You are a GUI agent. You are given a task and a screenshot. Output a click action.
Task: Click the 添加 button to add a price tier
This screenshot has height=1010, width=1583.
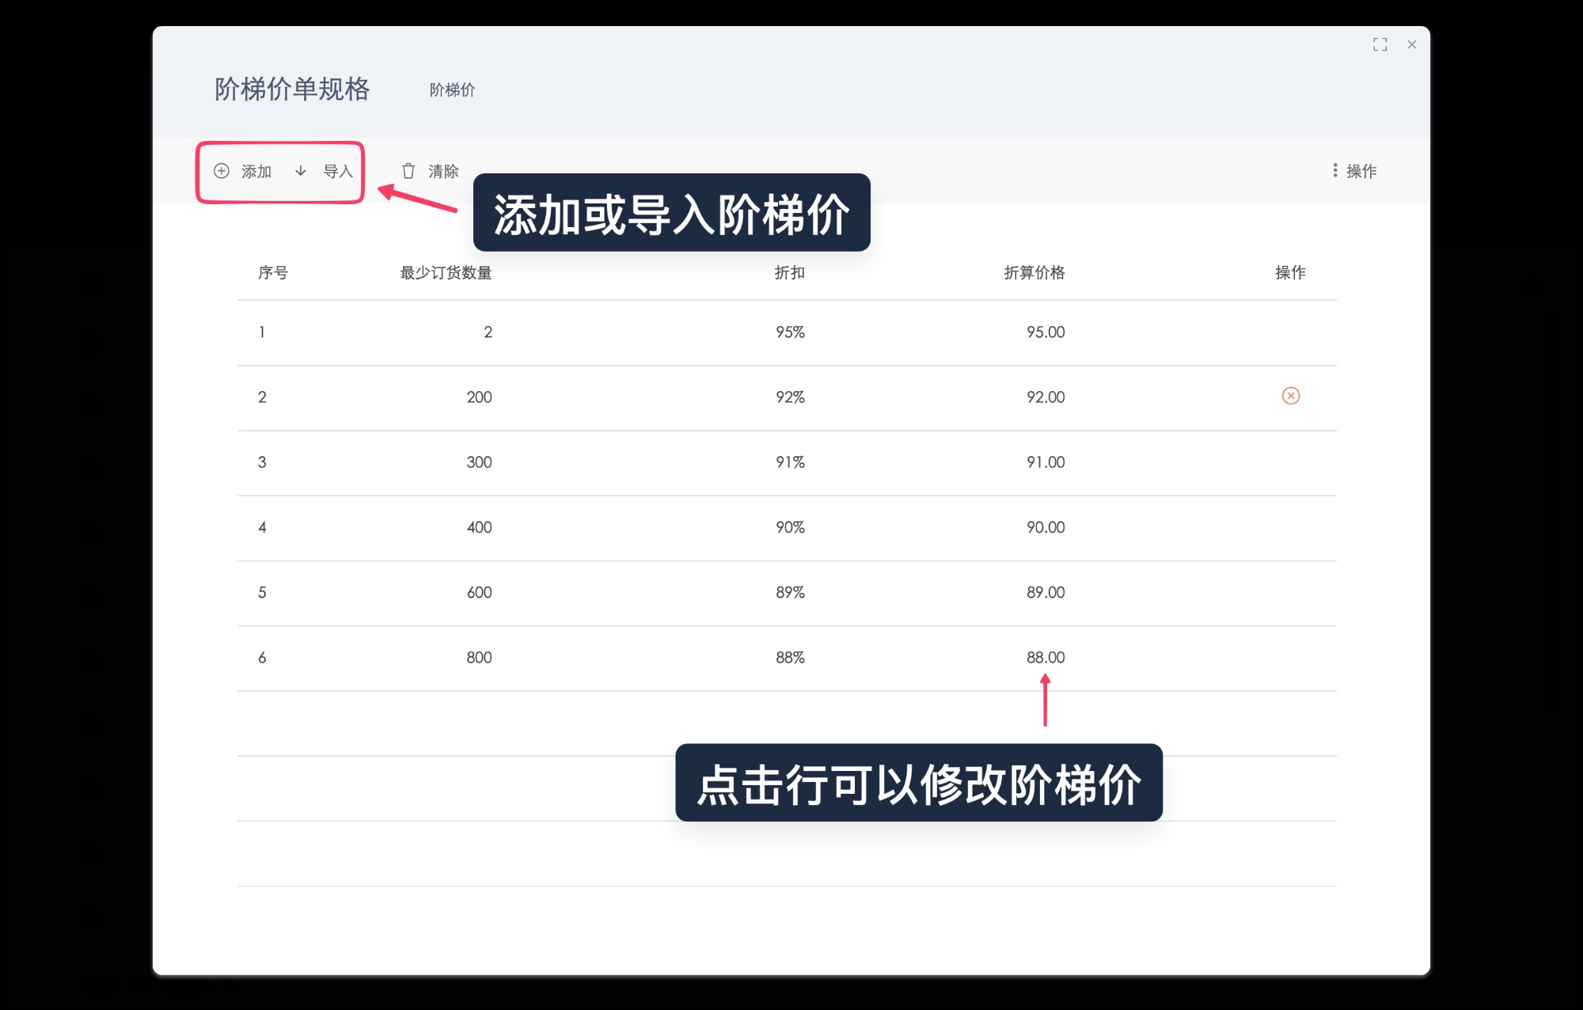256,171
